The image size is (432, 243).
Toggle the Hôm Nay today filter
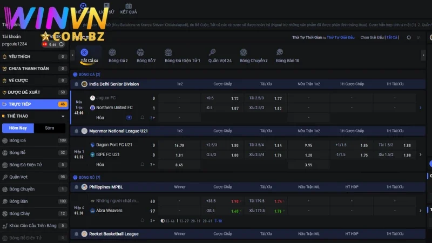(18, 128)
